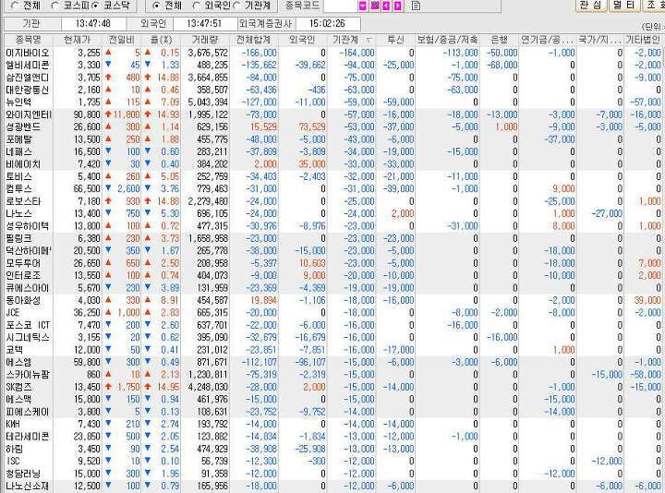The width and height of the screenshot is (665, 493).
Task: Select the 시그네틱스 stock row
Action: (x=332, y=337)
